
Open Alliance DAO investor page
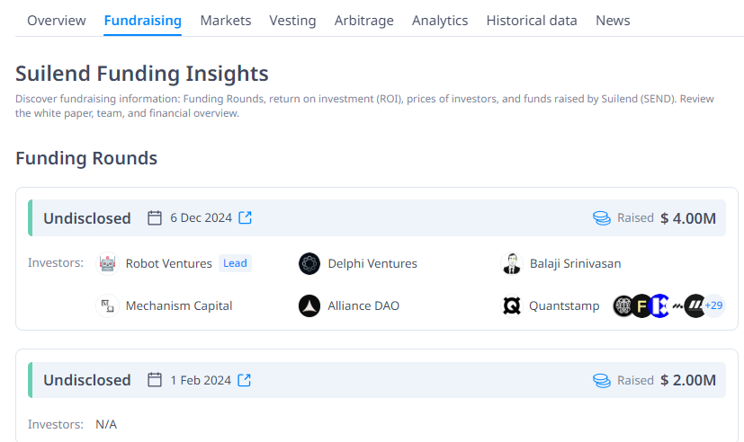(363, 305)
